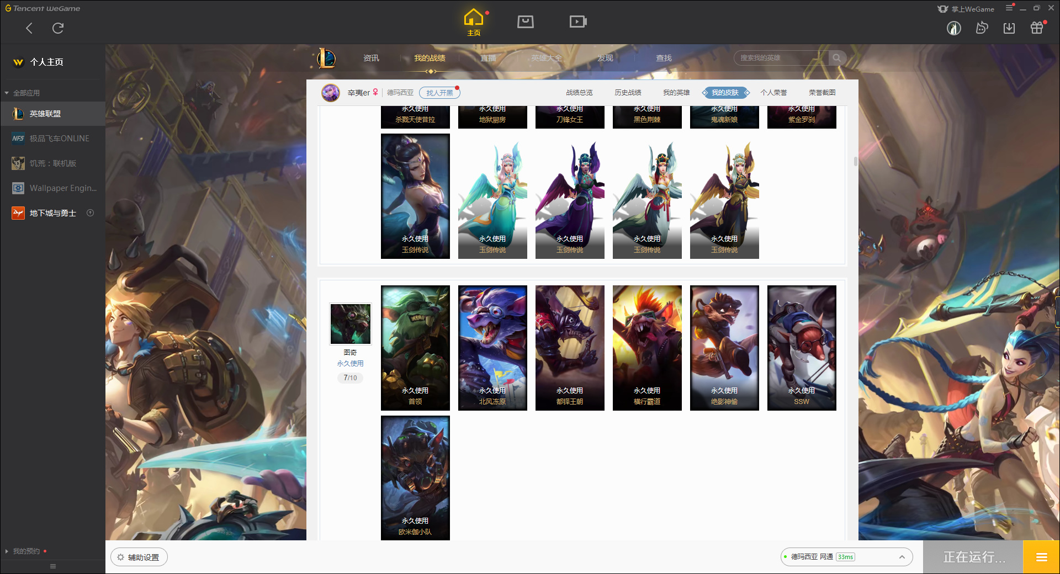Select 饥荒：联机版 in the sidebar
This screenshot has height=574, width=1060.
pyautogui.click(x=52, y=163)
